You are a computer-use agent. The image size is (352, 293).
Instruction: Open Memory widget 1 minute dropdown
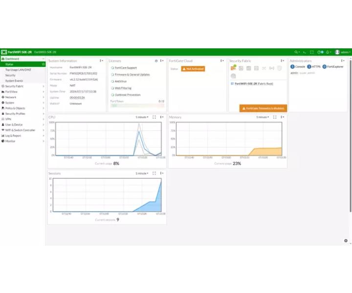(263, 117)
